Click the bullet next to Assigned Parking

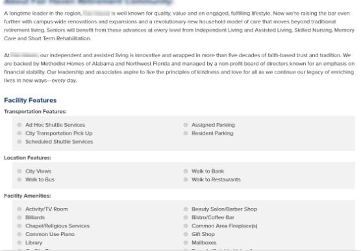[186, 125]
